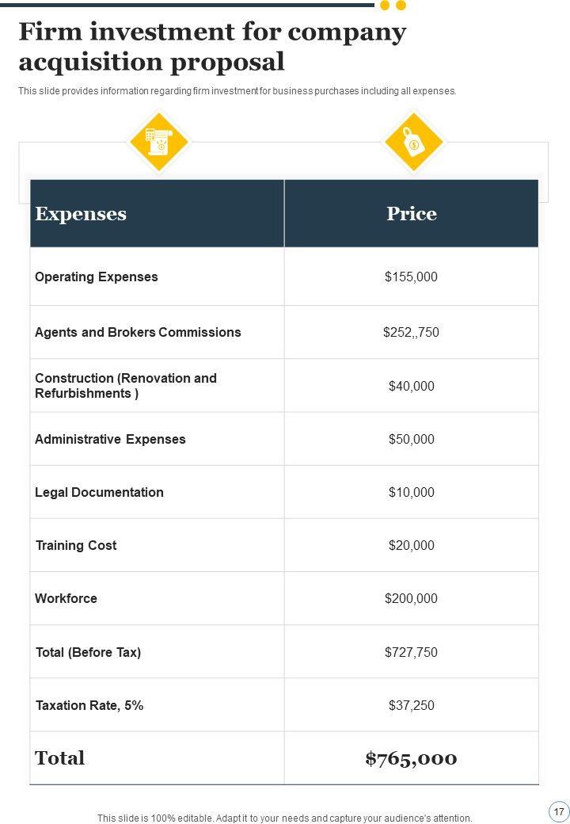Select the Administrative Expenses row label
The height and width of the screenshot is (824, 570).
[x=110, y=439]
